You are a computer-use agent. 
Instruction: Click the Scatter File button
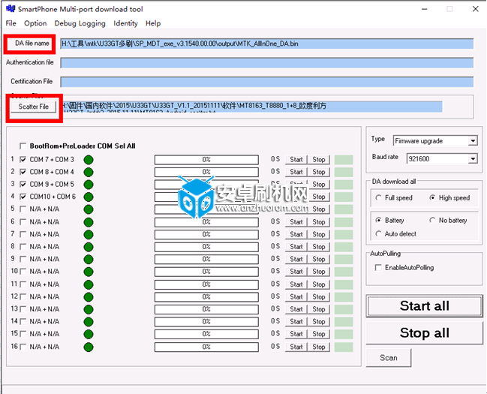34,107
